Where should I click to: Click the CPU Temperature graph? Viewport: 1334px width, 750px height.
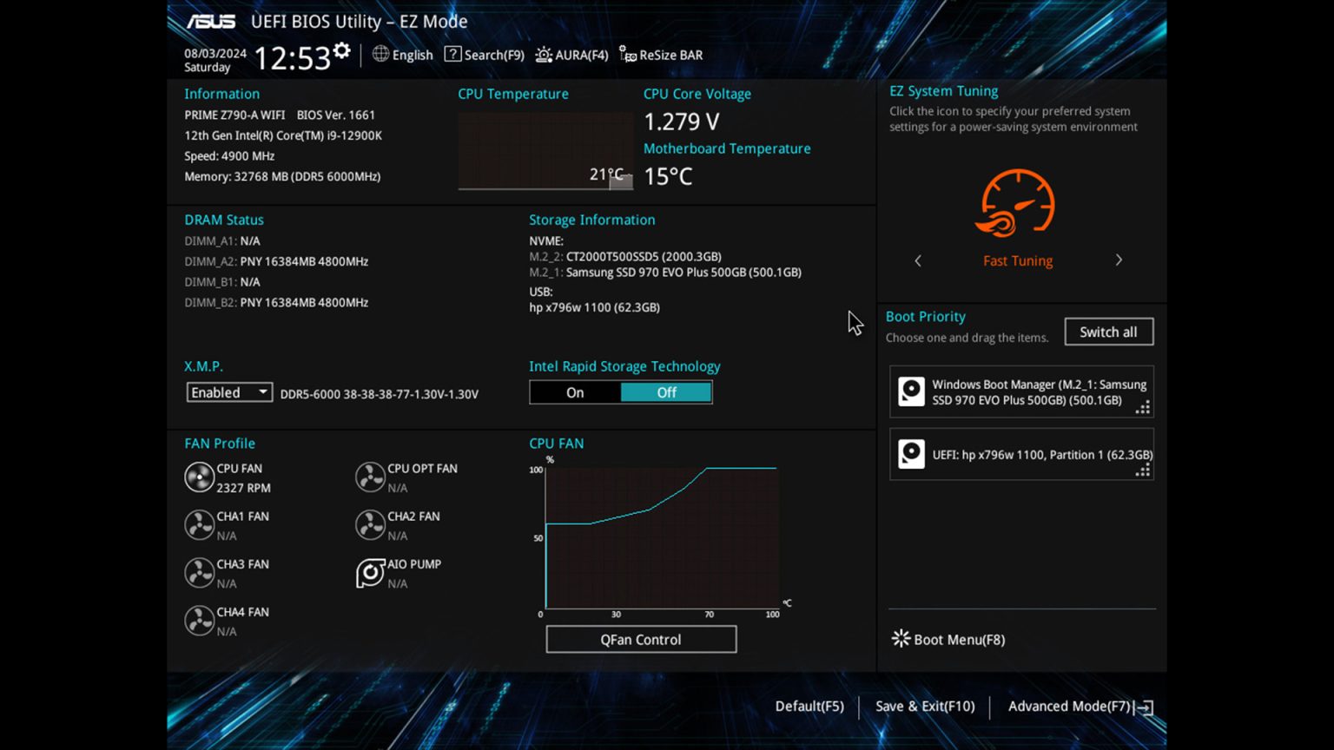(x=545, y=150)
